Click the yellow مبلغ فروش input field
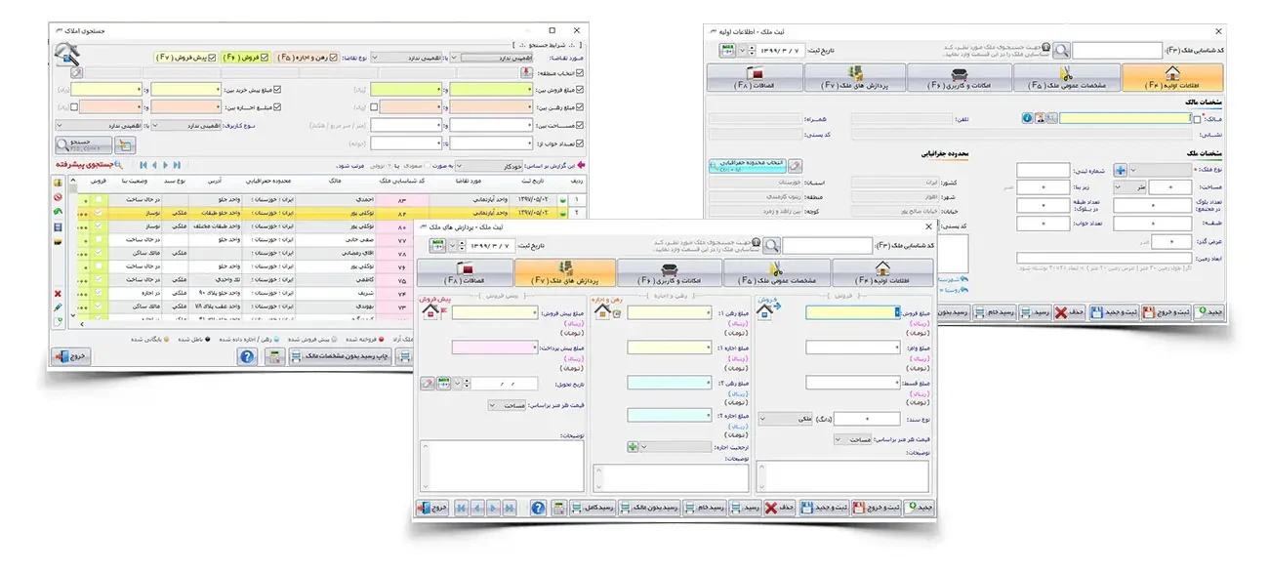This screenshot has width=1269, height=573. [x=851, y=312]
